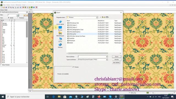The height and width of the screenshot is (99, 176).
Task: Open Skype from the taskbar
Action: pos(110,97)
